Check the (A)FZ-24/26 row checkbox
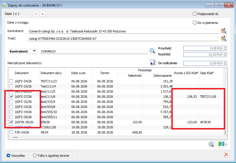Viewport: 236px width, 163px height. pos(11,81)
